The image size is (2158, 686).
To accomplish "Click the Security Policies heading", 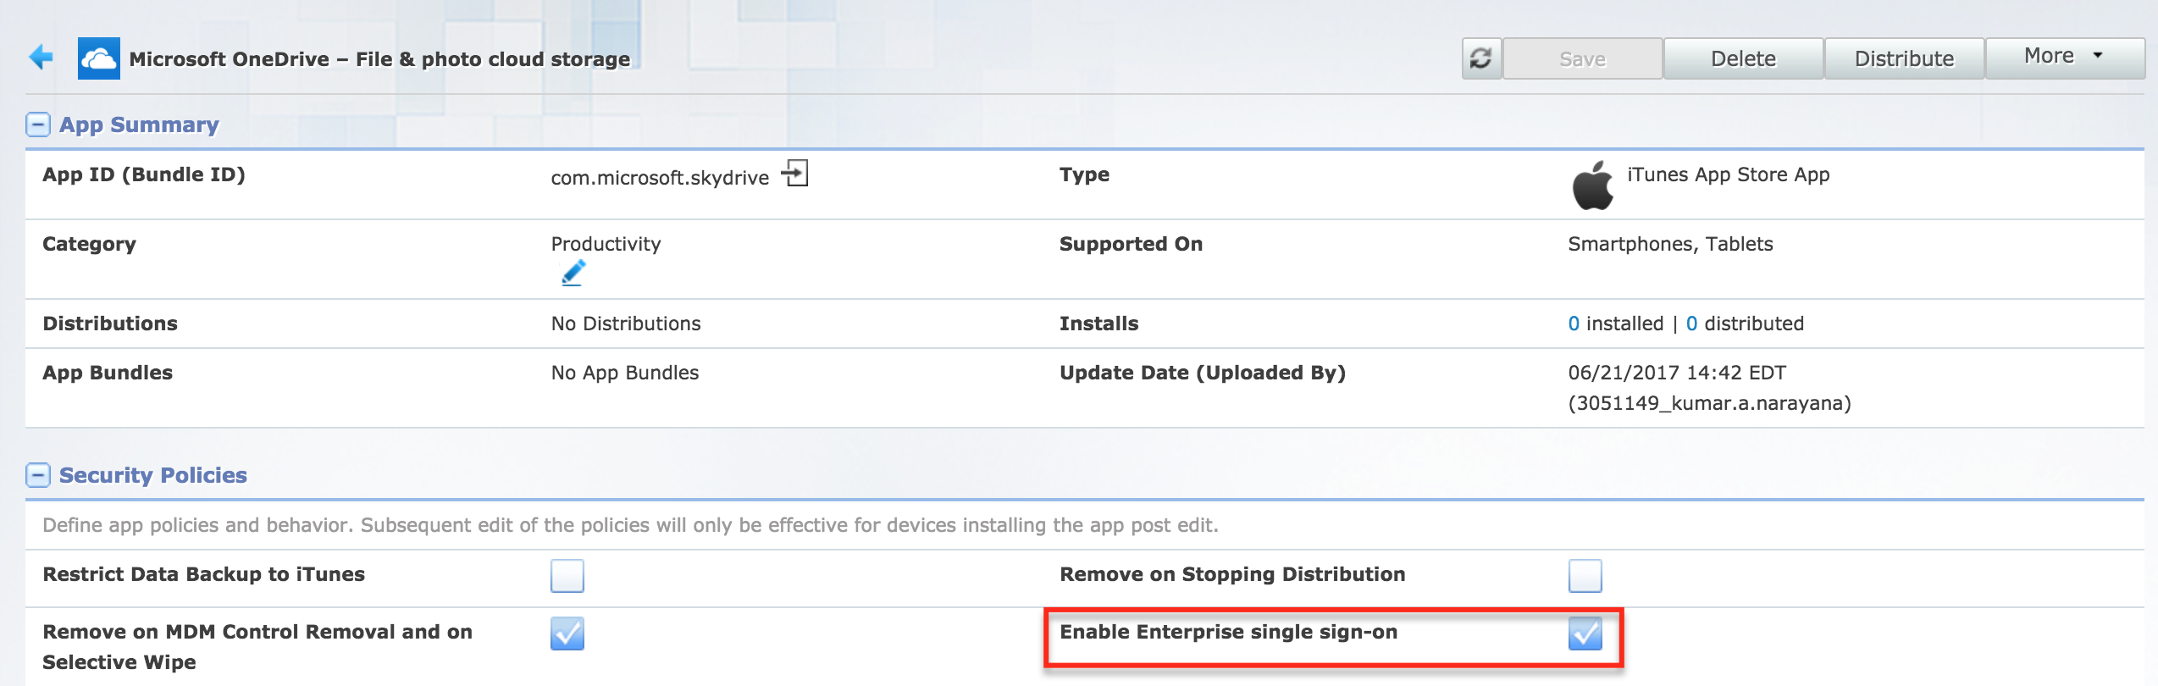I will (153, 475).
